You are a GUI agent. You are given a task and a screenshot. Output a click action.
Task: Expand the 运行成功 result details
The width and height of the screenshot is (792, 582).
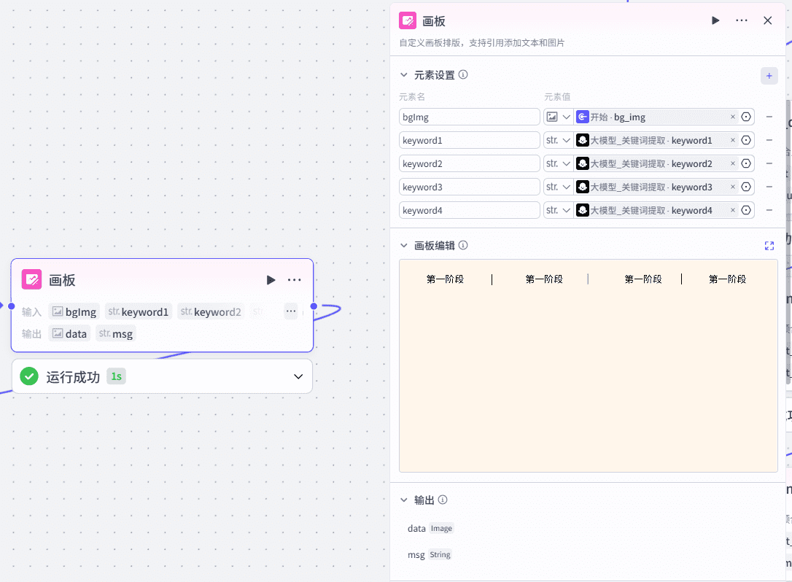coord(298,376)
